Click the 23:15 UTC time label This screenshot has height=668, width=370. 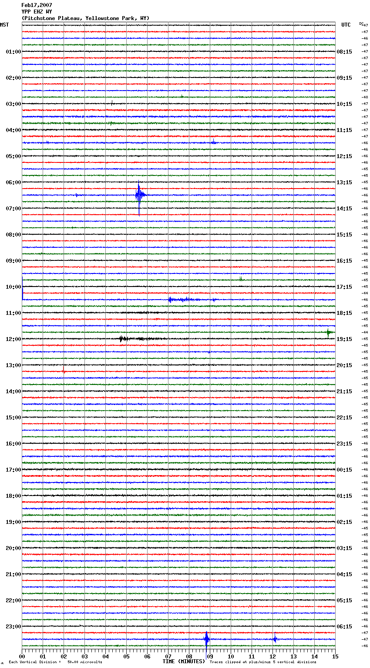click(x=344, y=444)
